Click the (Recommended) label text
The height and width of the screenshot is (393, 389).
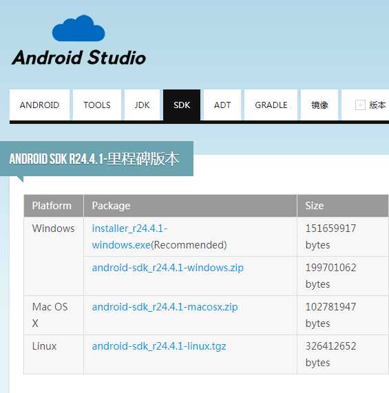[189, 245]
